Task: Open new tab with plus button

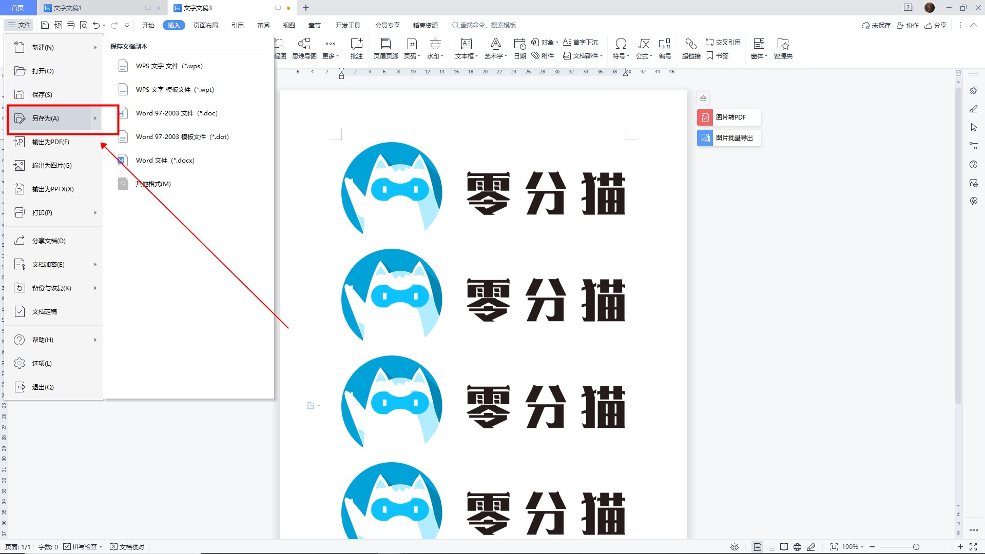Action: [x=306, y=8]
